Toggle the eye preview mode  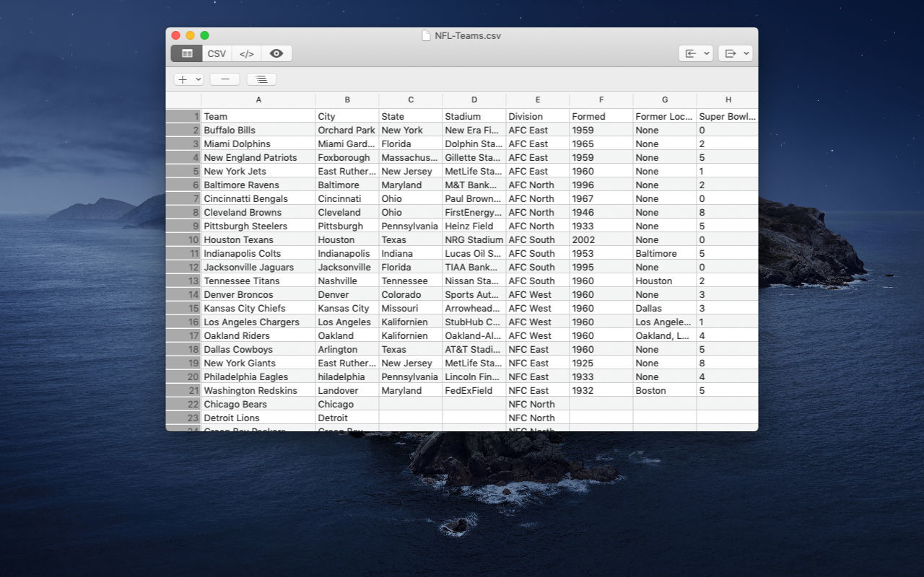276,53
